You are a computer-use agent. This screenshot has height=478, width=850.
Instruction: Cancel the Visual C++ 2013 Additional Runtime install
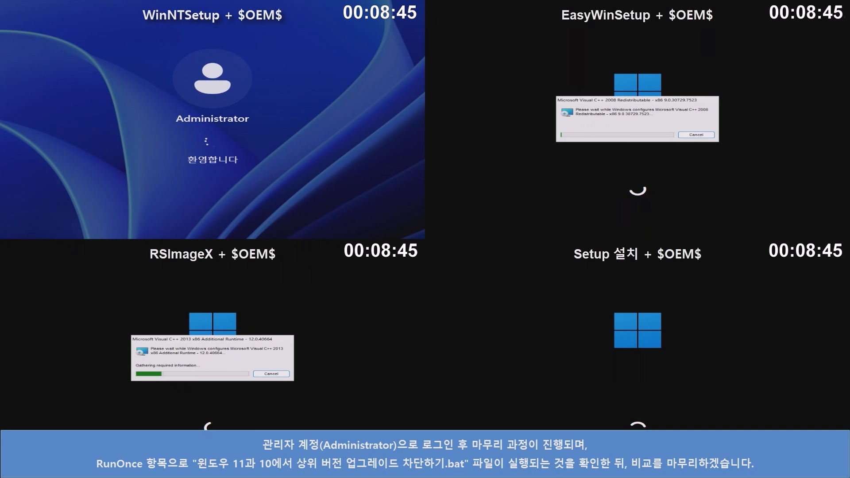(271, 374)
